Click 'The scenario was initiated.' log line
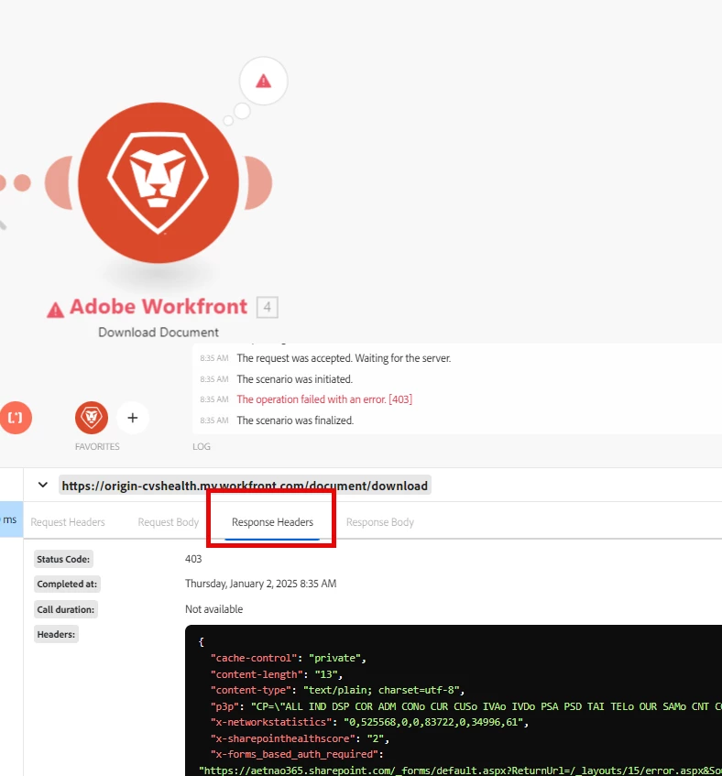 click(295, 379)
